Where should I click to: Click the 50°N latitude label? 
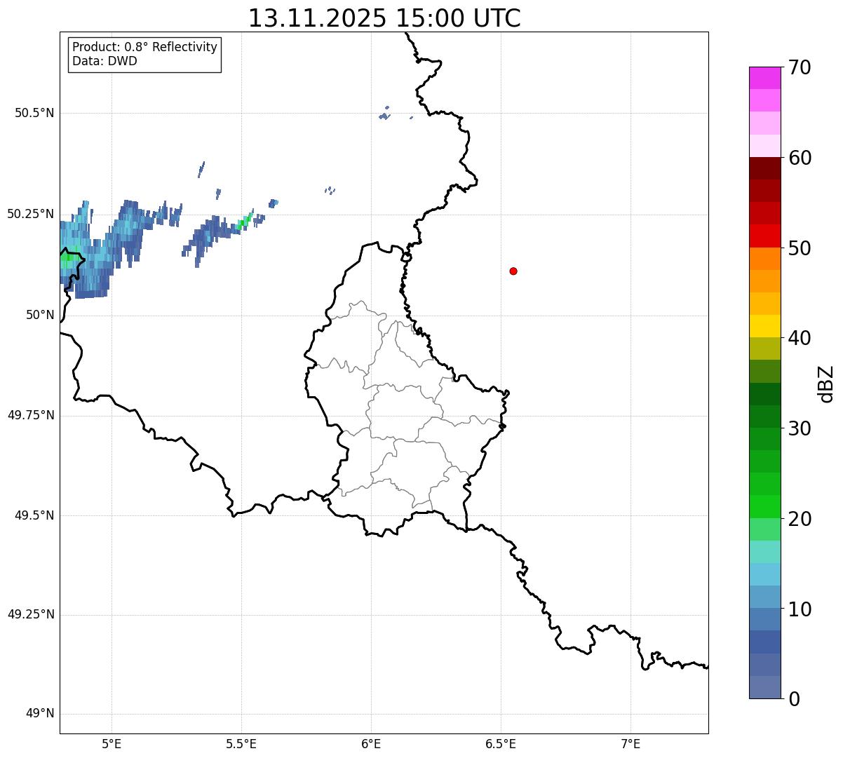(40, 315)
